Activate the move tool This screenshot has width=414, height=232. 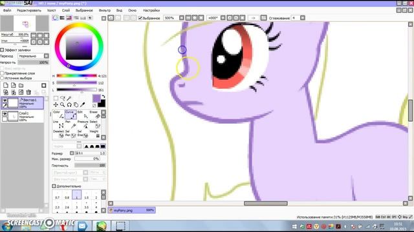coord(56,104)
